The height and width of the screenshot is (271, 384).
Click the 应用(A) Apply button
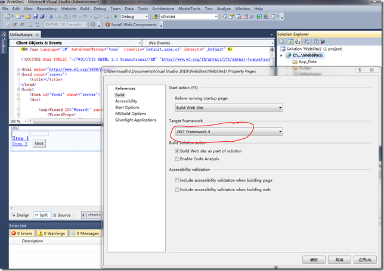365,260
